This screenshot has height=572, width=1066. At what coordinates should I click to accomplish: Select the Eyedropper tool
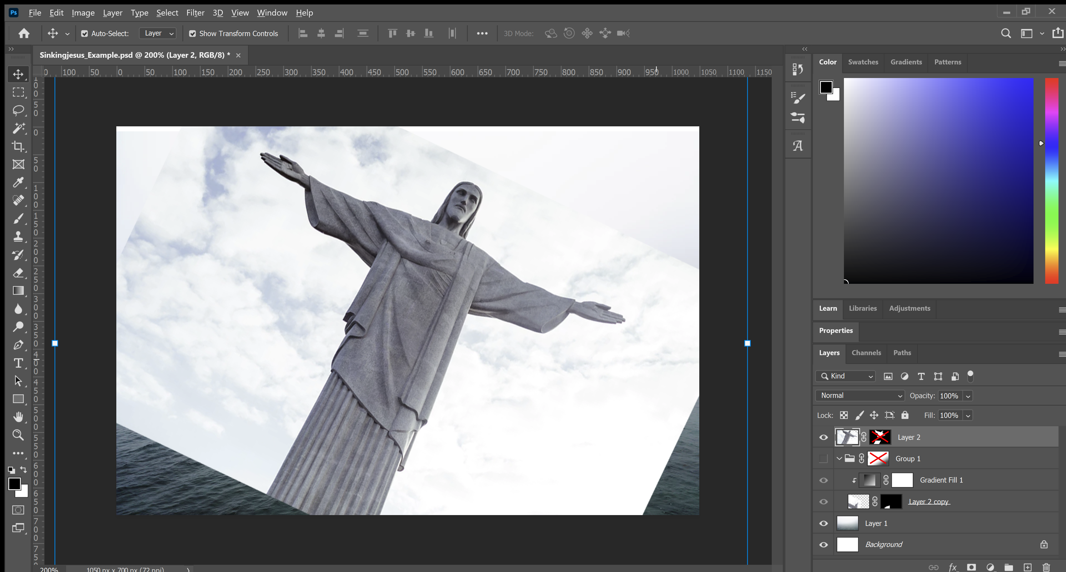18,182
